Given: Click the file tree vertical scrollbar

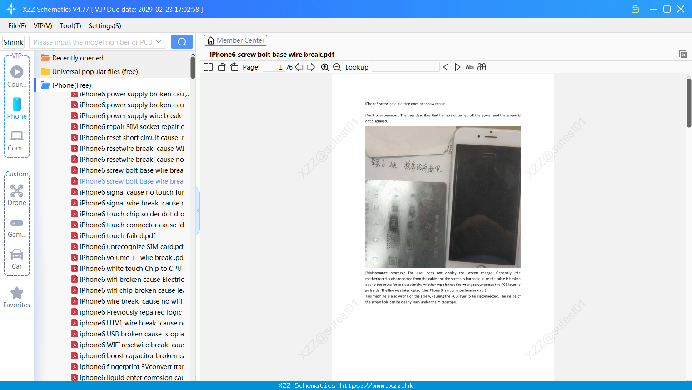Looking at the screenshot, I should 193,67.
